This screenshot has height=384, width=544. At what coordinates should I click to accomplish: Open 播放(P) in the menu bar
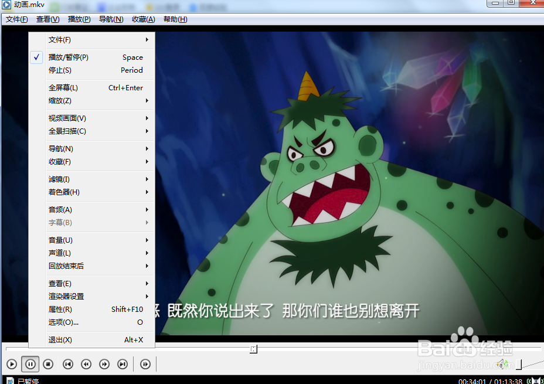[x=79, y=19]
